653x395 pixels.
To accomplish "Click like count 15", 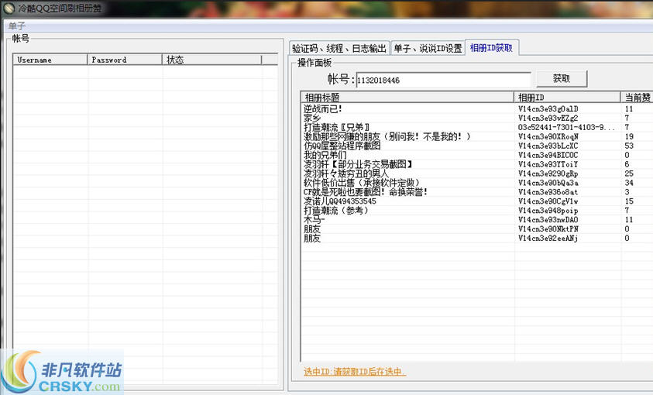I will [x=629, y=201].
